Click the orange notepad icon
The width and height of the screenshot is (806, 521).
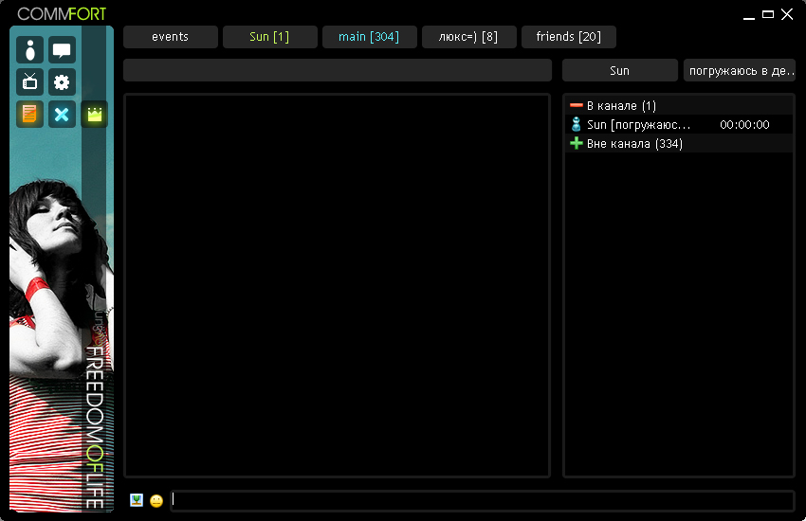30,115
